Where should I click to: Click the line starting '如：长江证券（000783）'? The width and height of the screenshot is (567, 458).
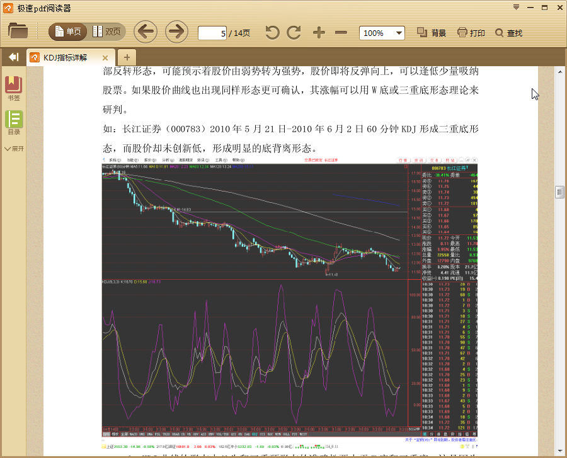(x=290, y=129)
